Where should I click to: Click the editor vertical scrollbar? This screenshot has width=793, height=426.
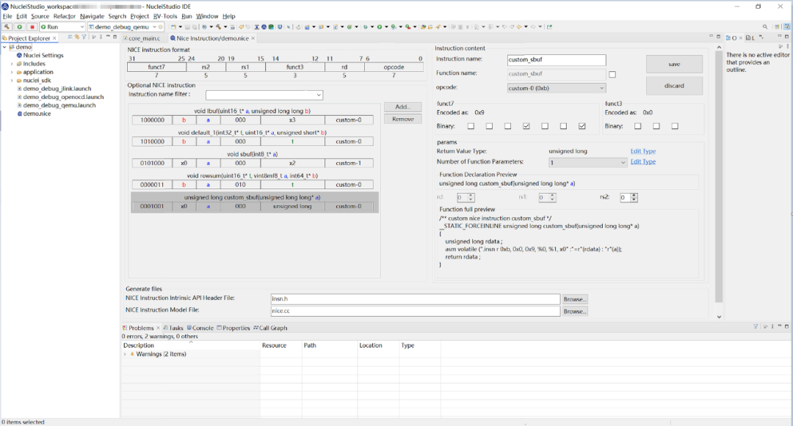(x=719, y=177)
